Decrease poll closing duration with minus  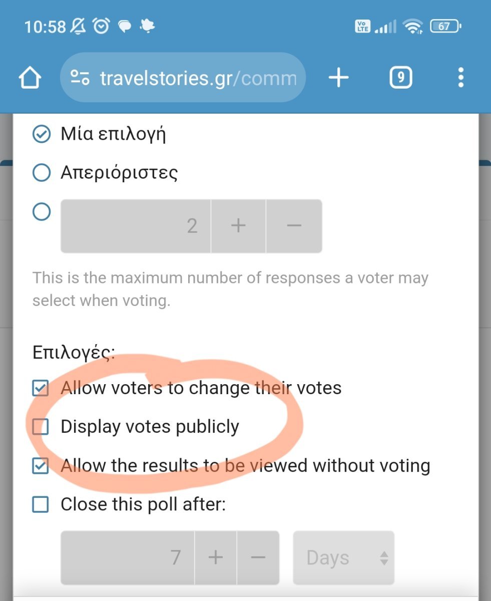pyautogui.click(x=258, y=557)
